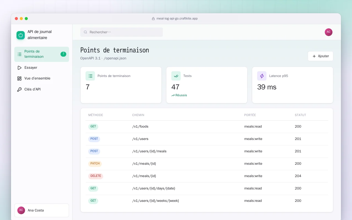Click the AC avatar beside Ana Costa
Image resolution: width=352 pixels, height=220 pixels.
(x=21, y=210)
